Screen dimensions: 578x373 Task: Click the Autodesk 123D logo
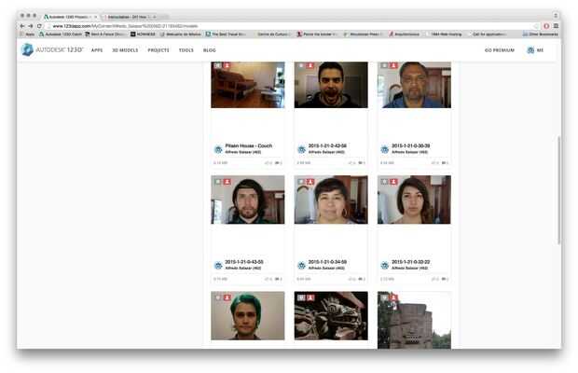pos(52,49)
